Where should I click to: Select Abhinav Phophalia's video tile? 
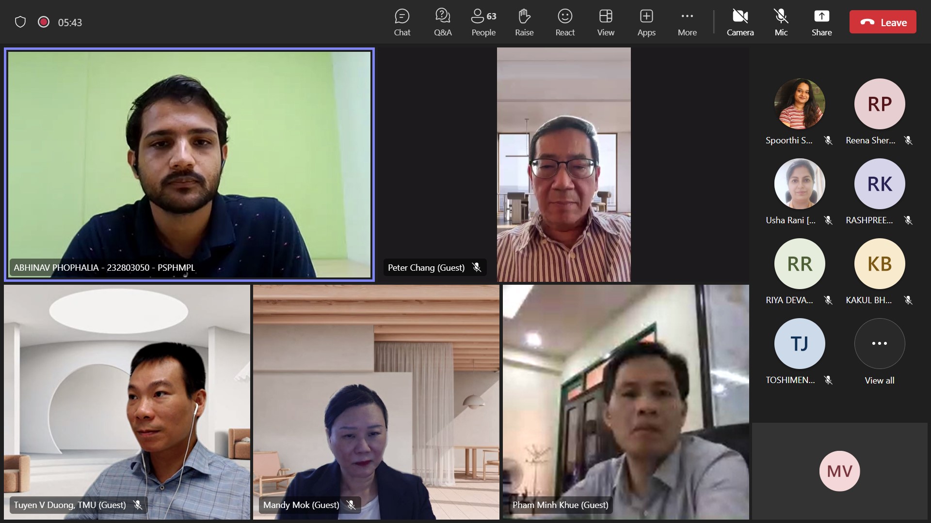tap(189, 165)
